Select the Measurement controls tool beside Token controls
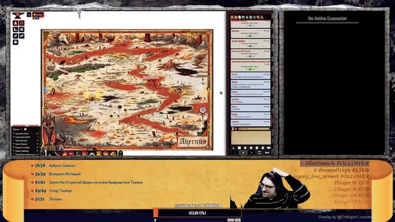Viewport: 395px width, 222px height. click(x=22, y=23)
